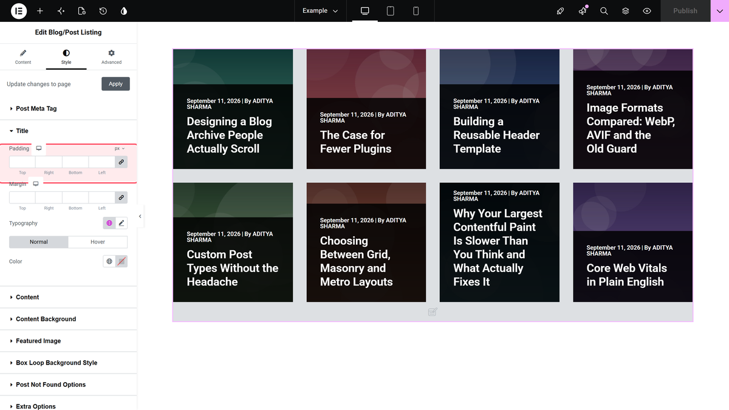Open the History clock icon

103,11
